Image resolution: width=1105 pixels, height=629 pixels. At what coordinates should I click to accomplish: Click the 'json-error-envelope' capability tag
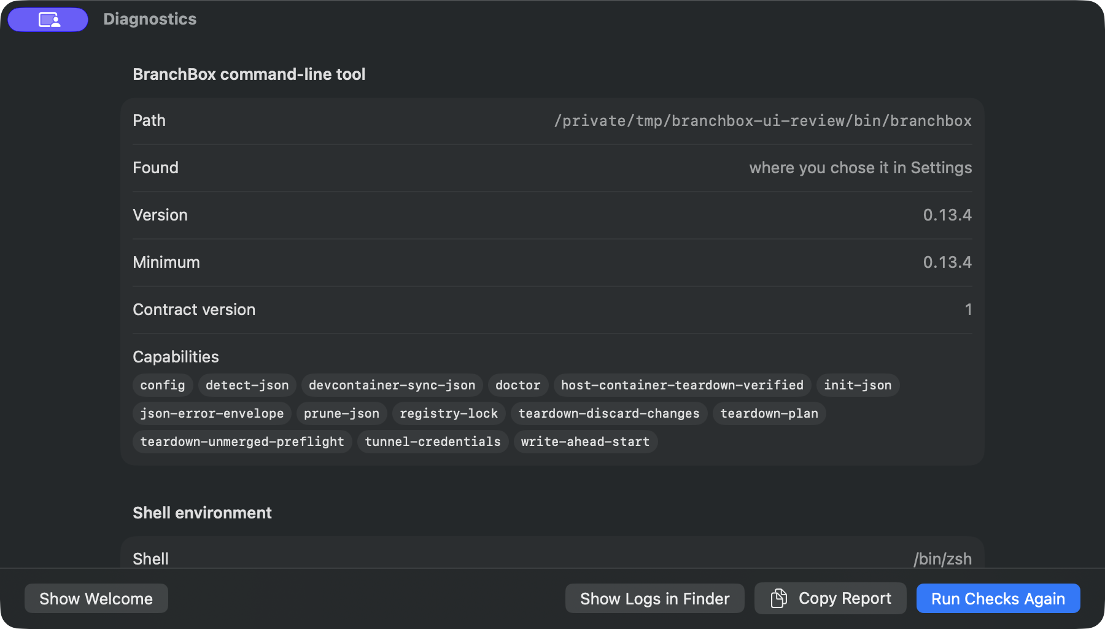click(212, 413)
